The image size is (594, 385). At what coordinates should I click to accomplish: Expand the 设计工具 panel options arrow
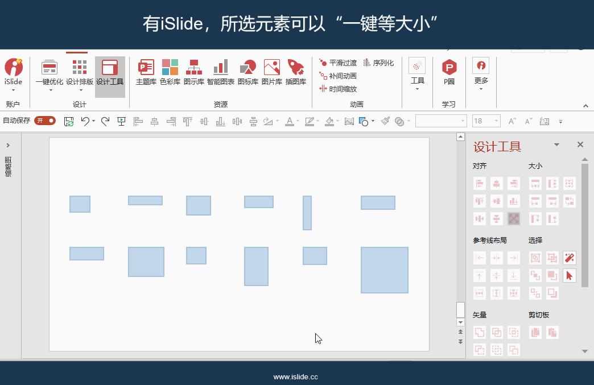tap(556, 144)
